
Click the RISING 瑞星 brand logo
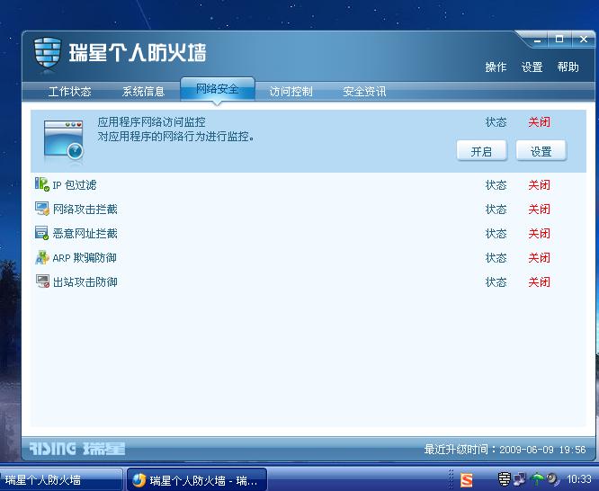pos(77,449)
